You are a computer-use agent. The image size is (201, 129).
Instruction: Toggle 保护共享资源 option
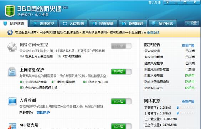tap(63, 82)
